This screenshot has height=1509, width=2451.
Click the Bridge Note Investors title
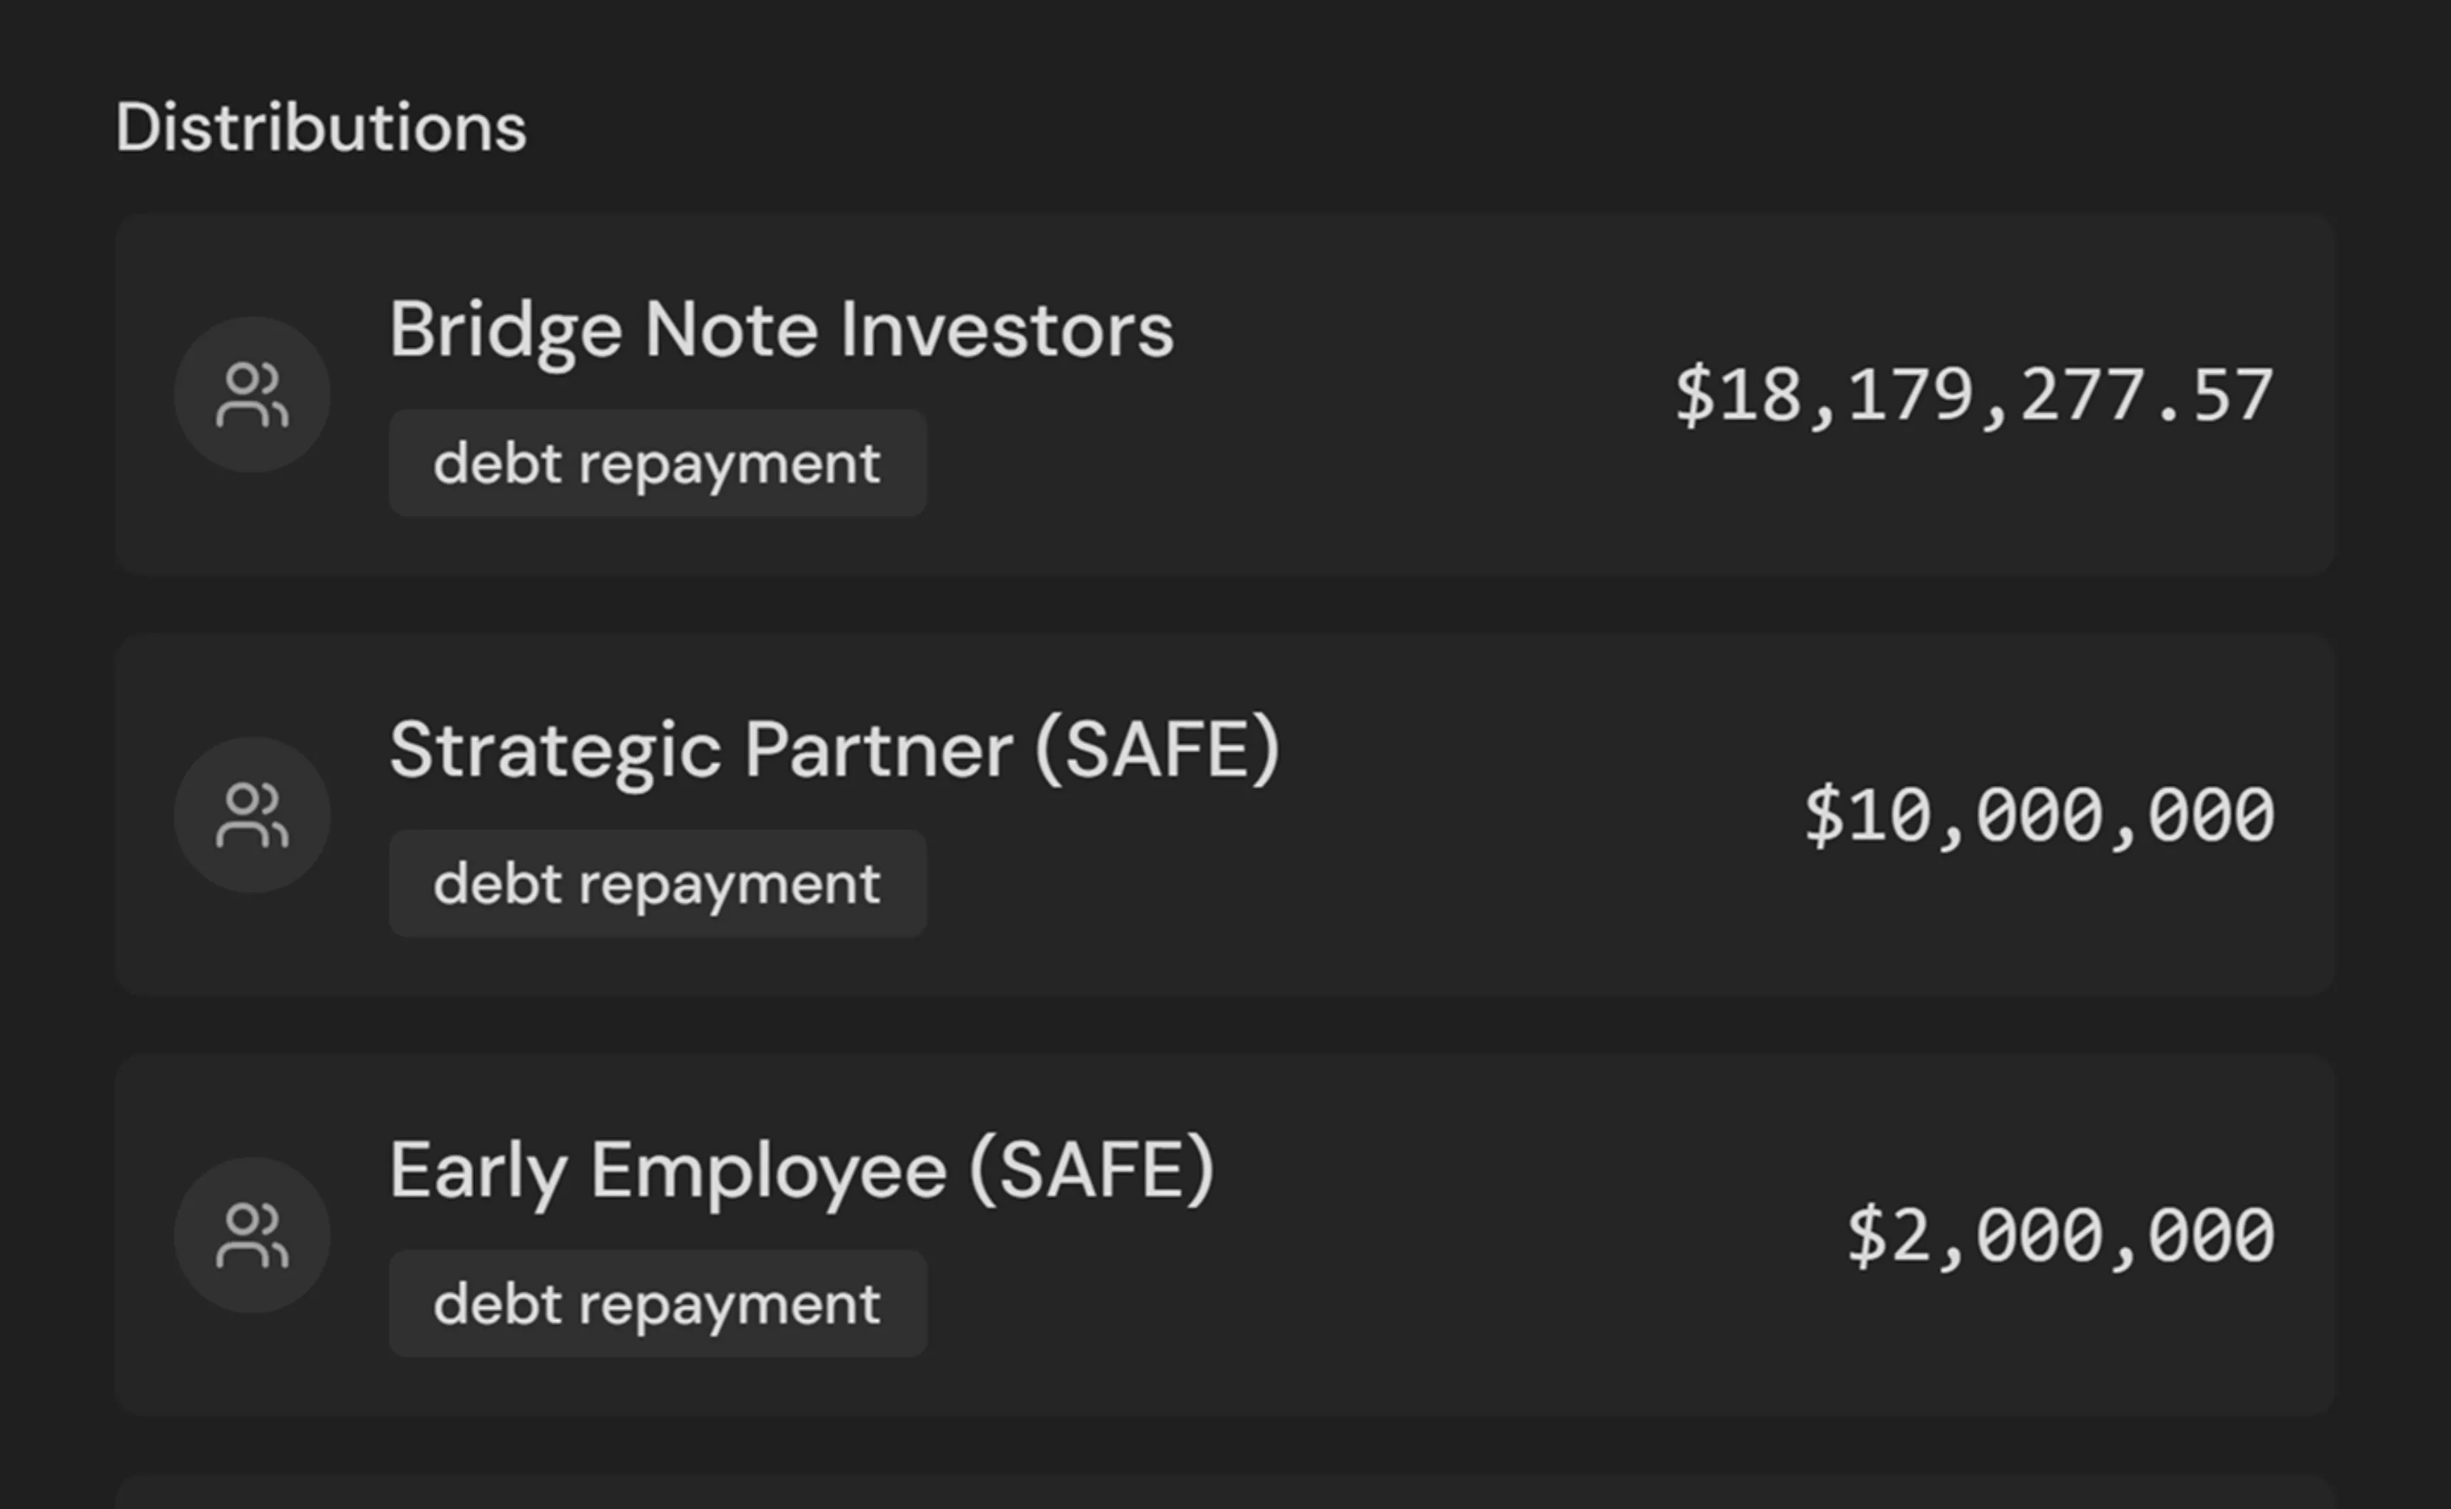click(780, 329)
